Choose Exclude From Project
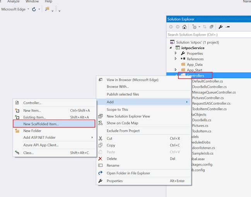 click(x=143, y=131)
